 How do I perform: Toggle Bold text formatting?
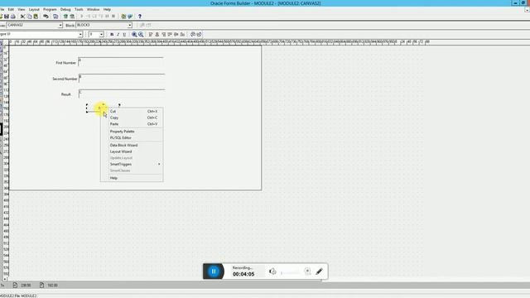click(112, 35)
